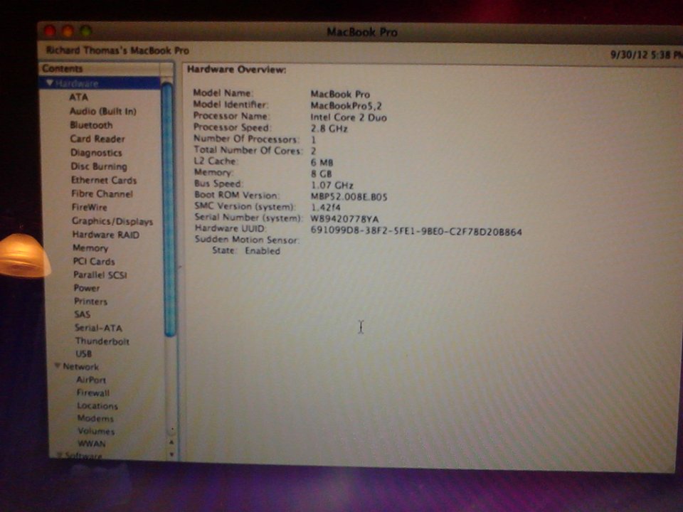The image size is (683, 512).
Task: Select Firewall under Network
Action: (93, 393)
